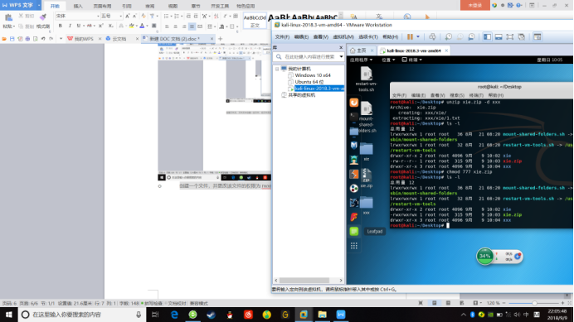Screen dimensions: 574x322
Task: Click the WPS zoom slider in status bar
Action: [x=534, y=303]
